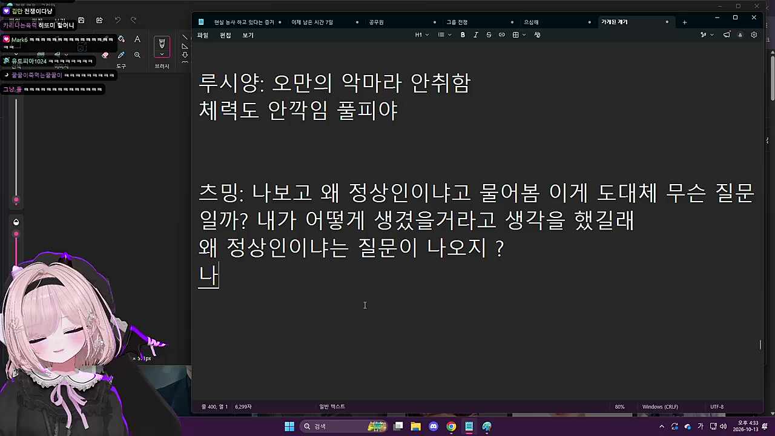The width and height of the screenshot is (775, 436).
Task: Click the Paint opacity slider handle
Action: pyautogui.click(x=16, y=234)
